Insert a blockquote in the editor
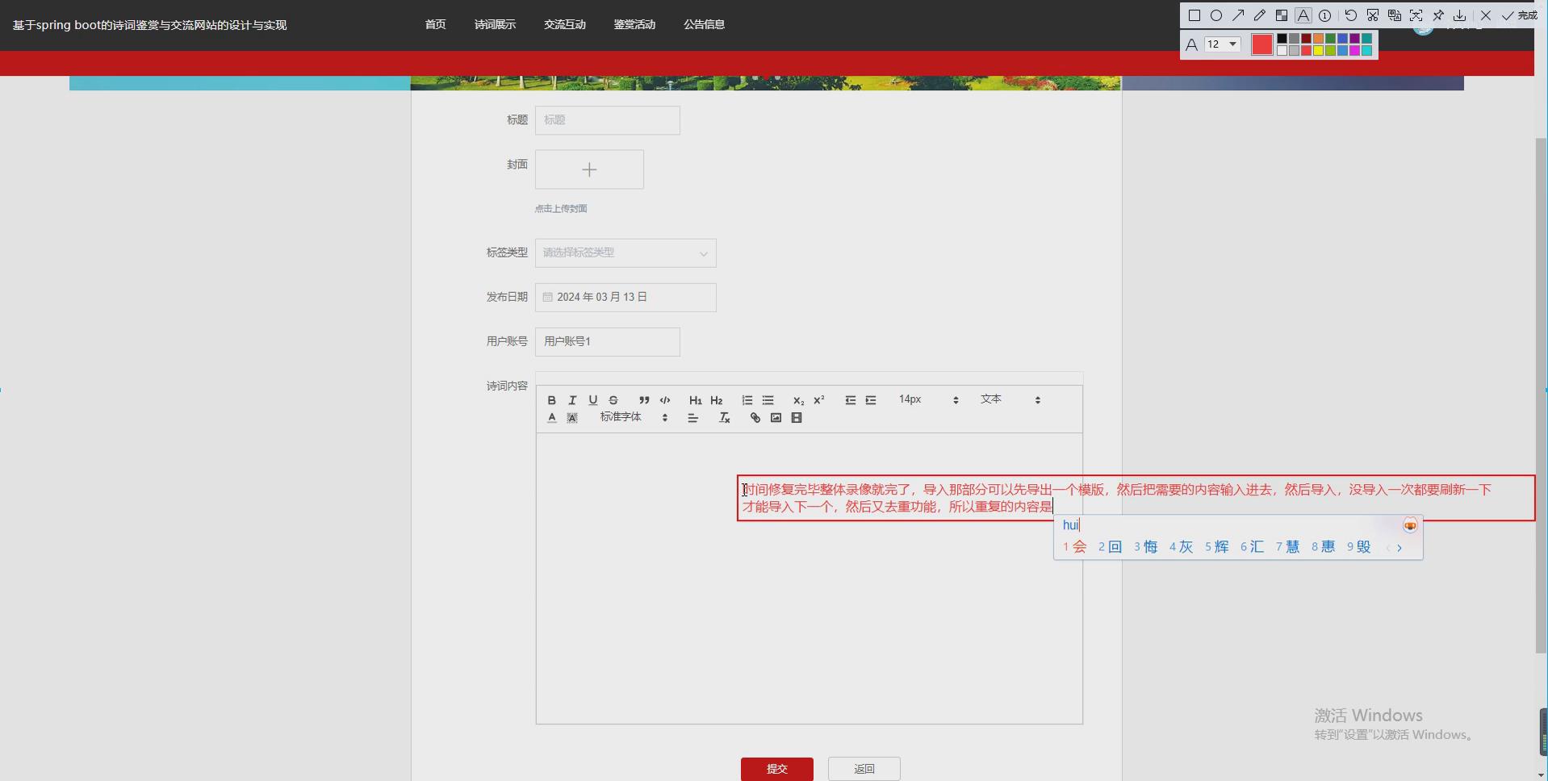 click(x=644, y=400)
